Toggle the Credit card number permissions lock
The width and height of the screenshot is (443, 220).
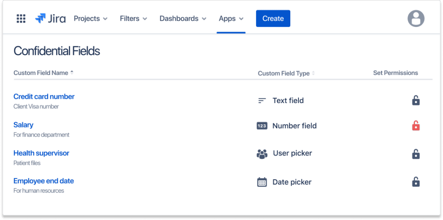(x=416, y=100)
